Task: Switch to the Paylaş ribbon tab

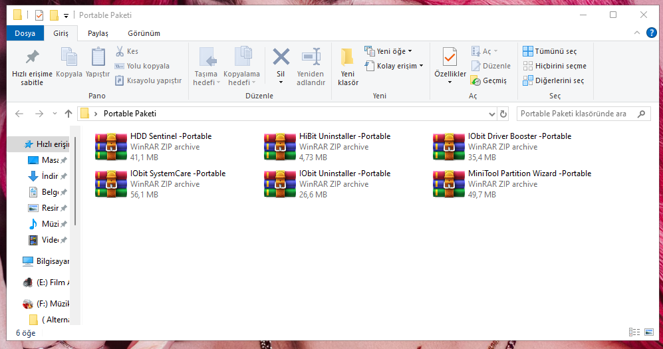Action: pyautogui.click(x=98, y=33)
